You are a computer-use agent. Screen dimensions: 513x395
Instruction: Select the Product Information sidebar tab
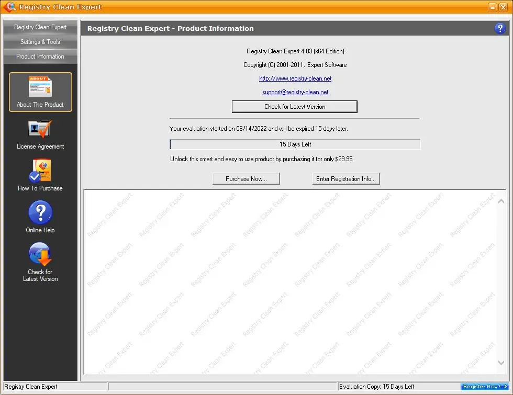coord(40,57)
